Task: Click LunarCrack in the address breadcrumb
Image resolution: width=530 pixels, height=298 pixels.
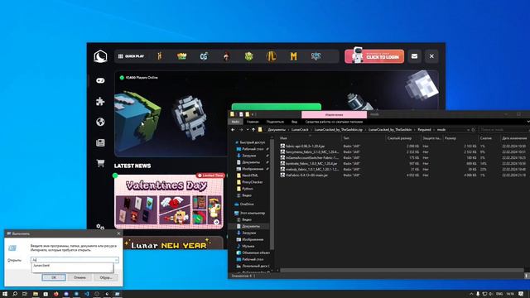Action: click(x=300, y=130)
